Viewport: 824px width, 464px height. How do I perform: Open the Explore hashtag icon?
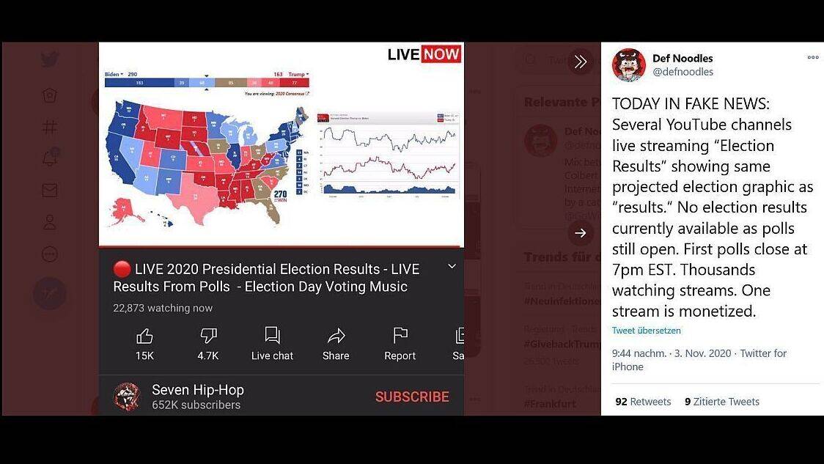click(50, 127)
